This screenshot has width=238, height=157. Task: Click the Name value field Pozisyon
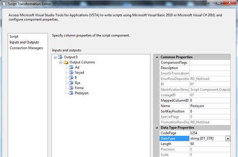click(210, 106)
